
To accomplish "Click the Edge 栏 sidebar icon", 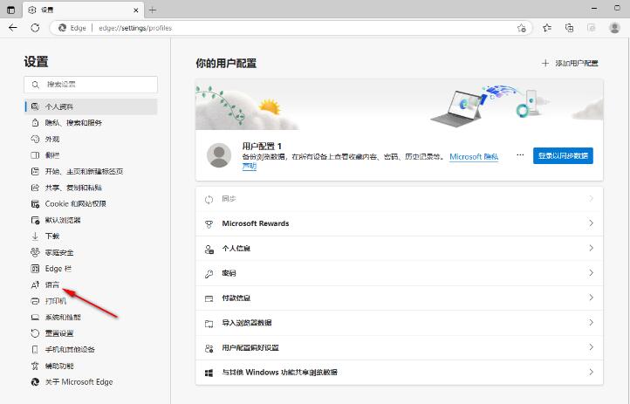I will (x=36, y=268).
